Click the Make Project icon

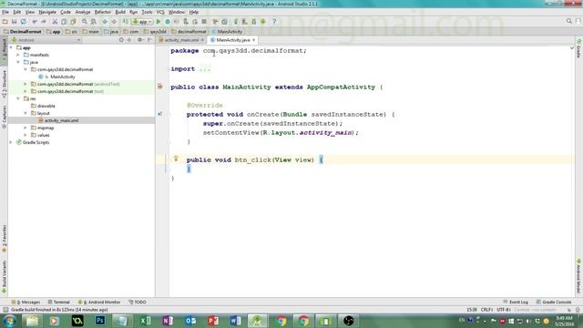point(126,22)
